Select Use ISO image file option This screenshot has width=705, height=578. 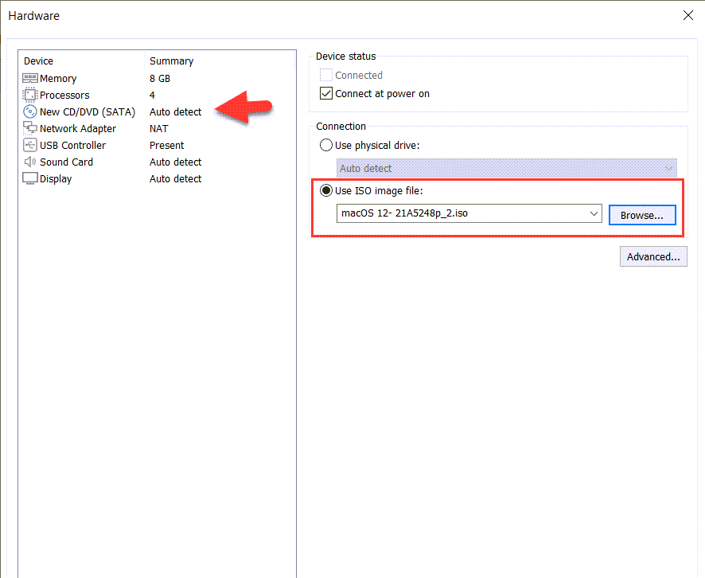(326, 191)
